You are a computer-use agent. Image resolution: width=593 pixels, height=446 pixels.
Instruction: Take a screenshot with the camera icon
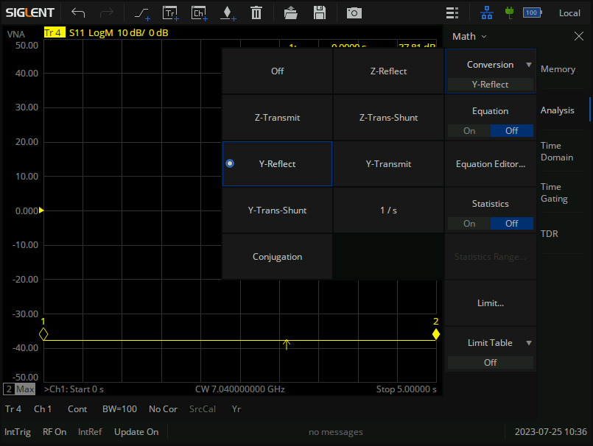tap(354, 13)
